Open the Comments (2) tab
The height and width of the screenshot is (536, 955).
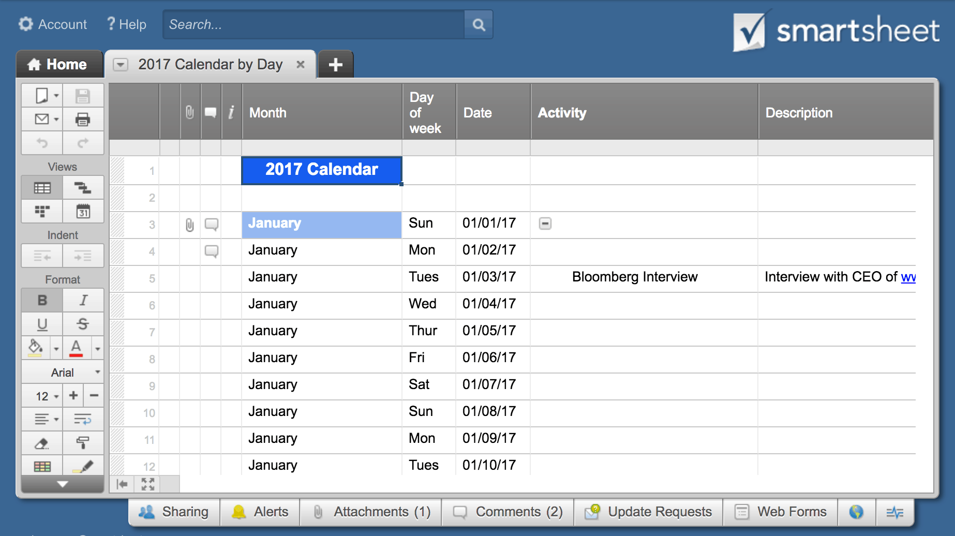pyautogui.click(x=508, y=512)
